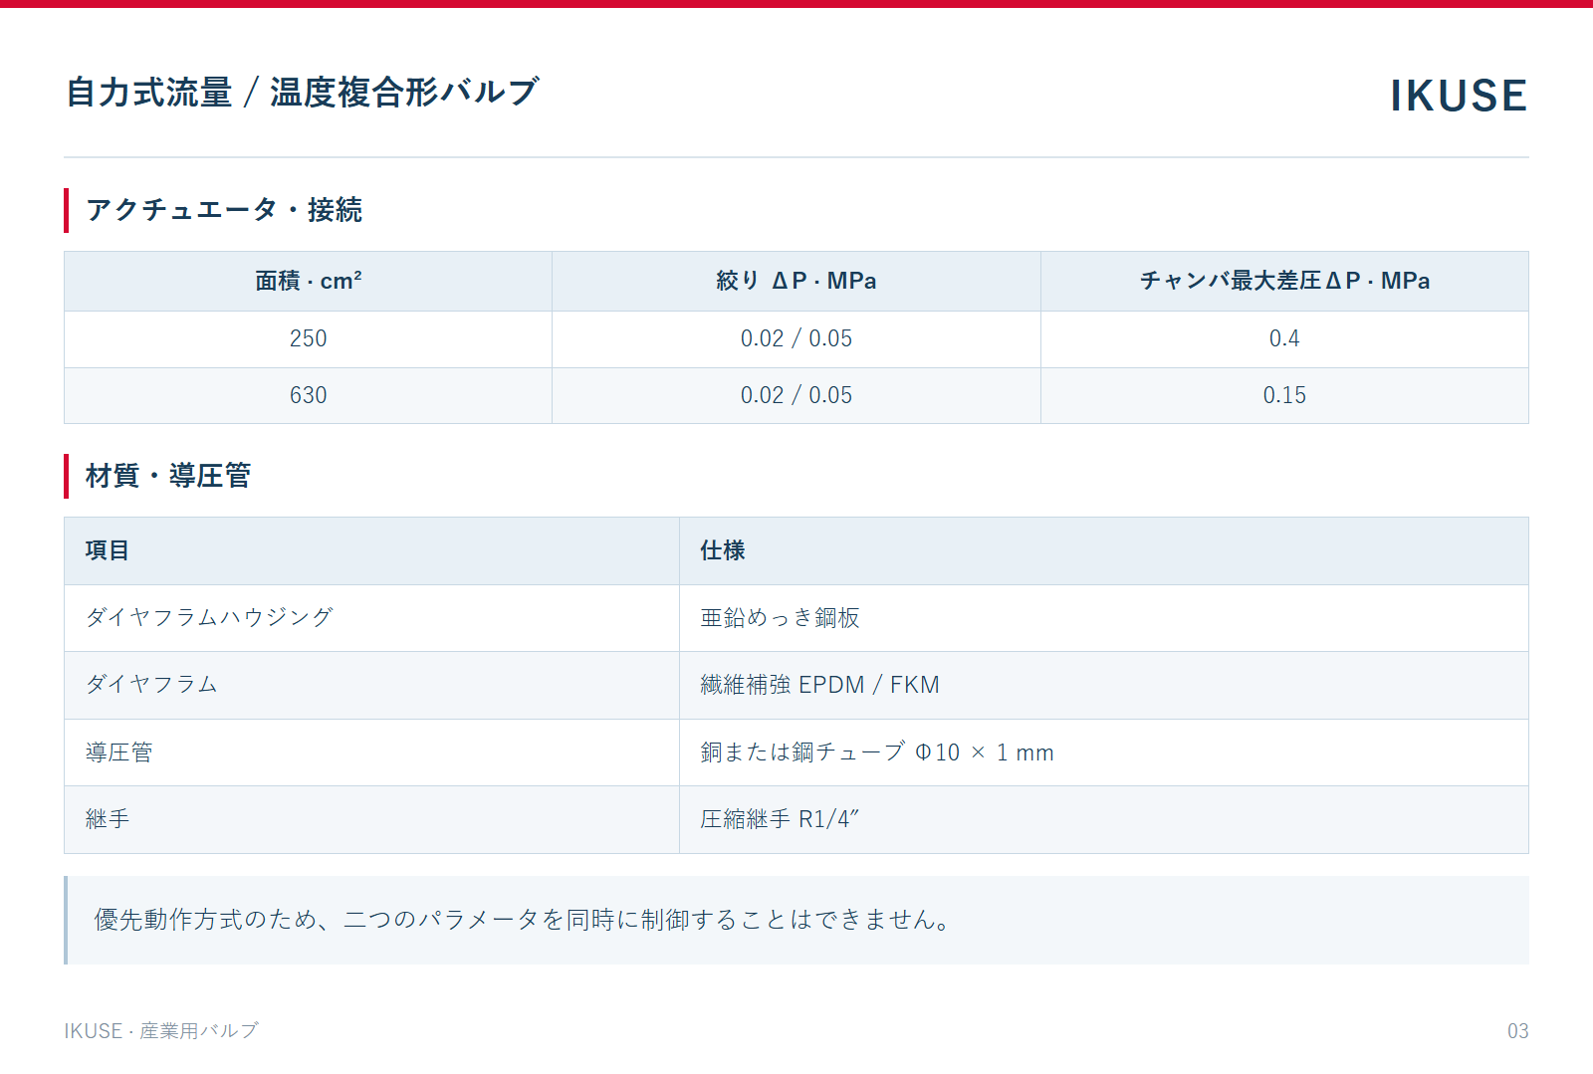Click the column header 項目

click(107, 550)
